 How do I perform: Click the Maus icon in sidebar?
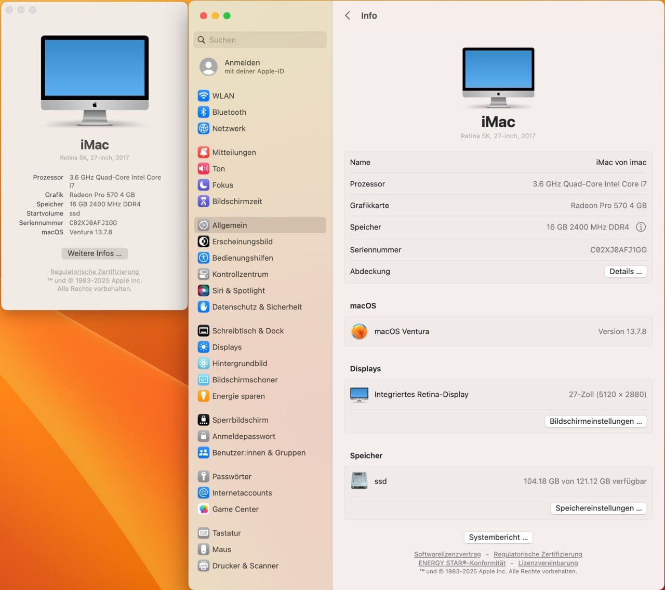203,549
